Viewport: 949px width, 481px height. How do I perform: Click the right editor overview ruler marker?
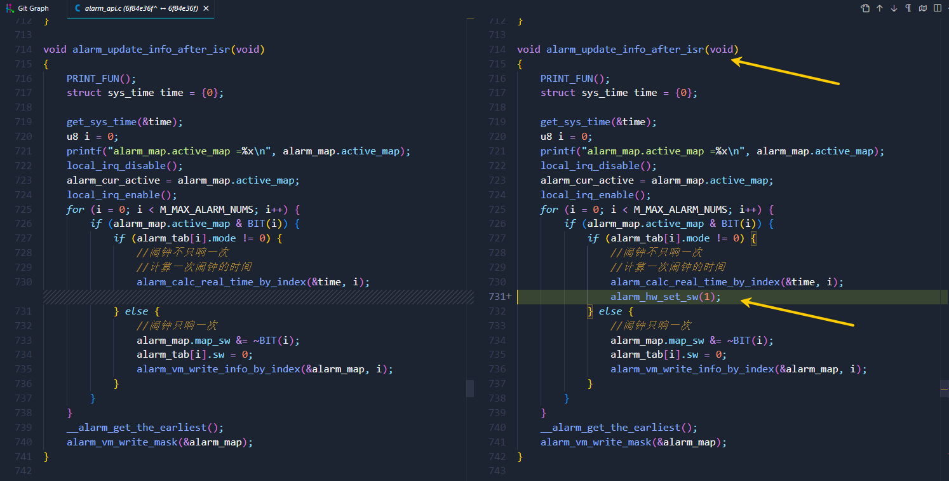pos(944,385)
